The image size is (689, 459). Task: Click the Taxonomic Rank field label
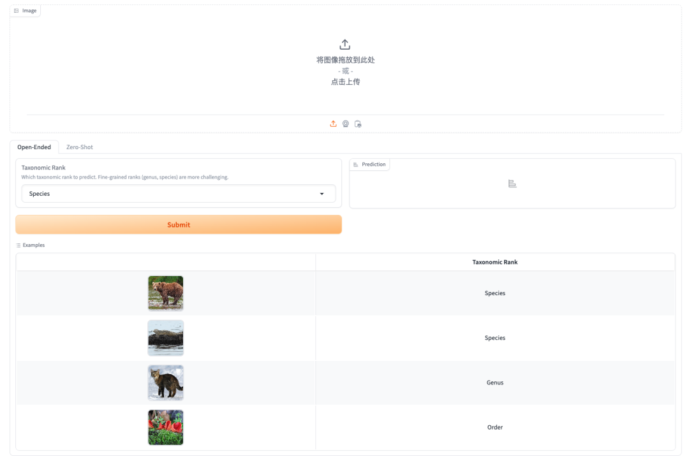(43, 168)
